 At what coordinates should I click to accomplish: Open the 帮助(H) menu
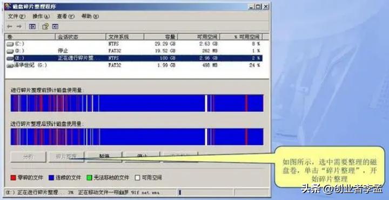[90, 16]
